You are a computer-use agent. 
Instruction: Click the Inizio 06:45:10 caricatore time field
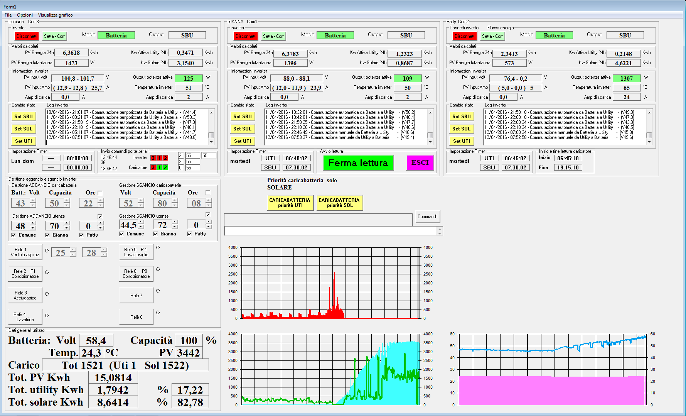568,158
